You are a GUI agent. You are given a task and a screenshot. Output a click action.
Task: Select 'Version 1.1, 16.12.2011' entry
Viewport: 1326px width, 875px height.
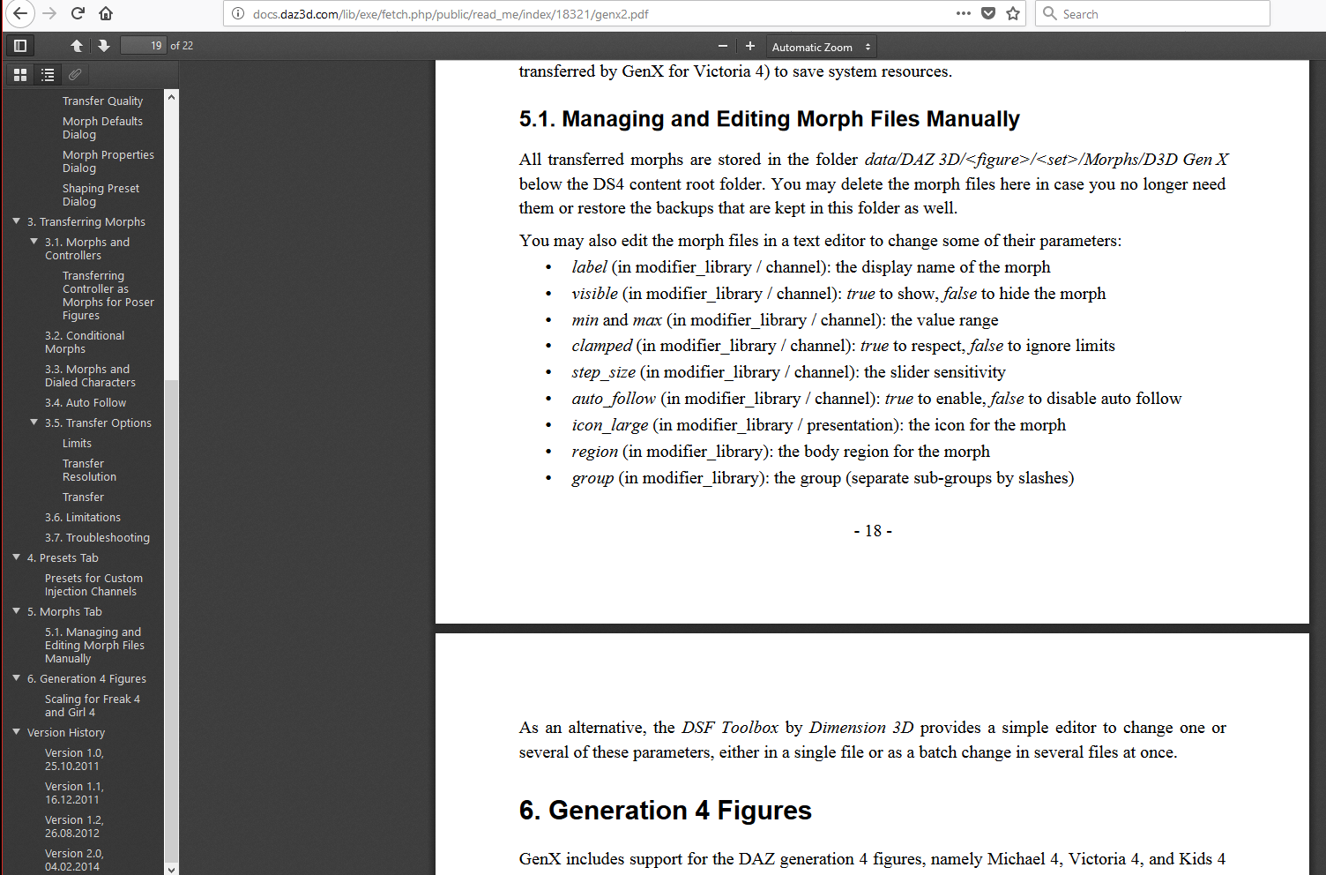pyautogui.click(x=74, y=793)
